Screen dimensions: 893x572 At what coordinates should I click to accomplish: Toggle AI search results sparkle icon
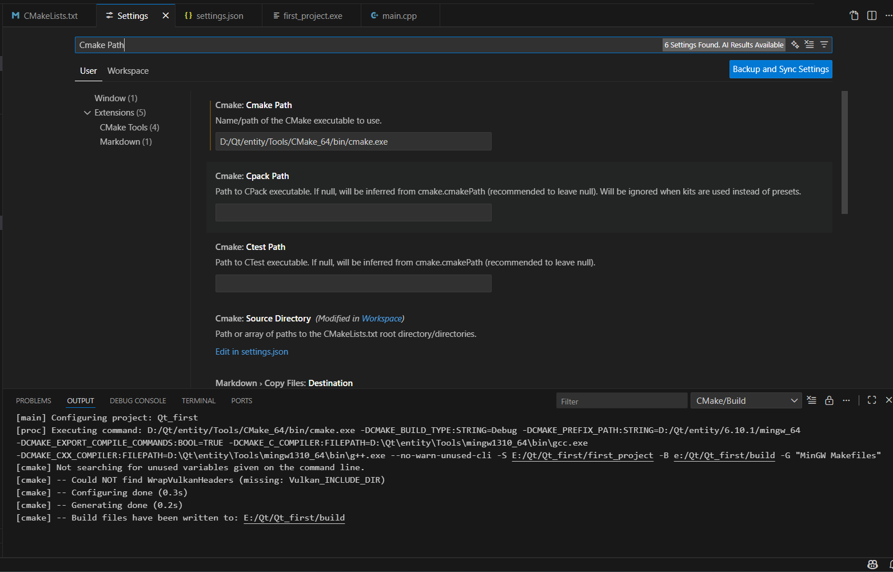[795, 45]
